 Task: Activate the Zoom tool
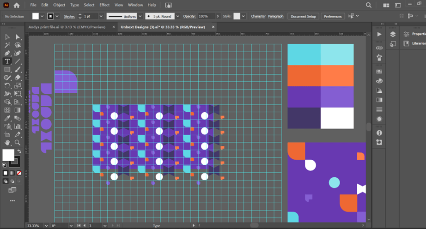pyautogui.click(x=18, y=143)
